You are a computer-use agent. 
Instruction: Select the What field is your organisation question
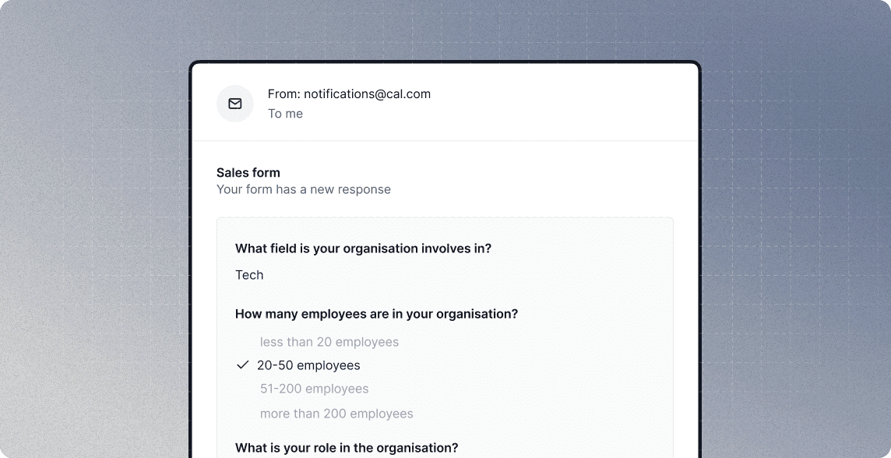tap(363, 248)
